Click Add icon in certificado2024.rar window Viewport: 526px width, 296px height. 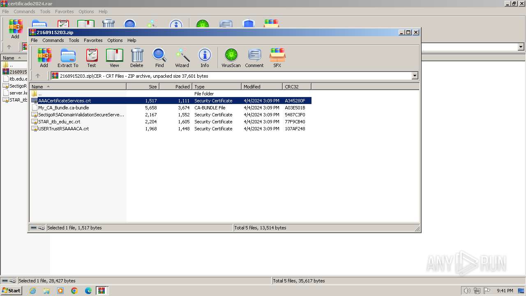pyautogui.click(x=15, y=29)
